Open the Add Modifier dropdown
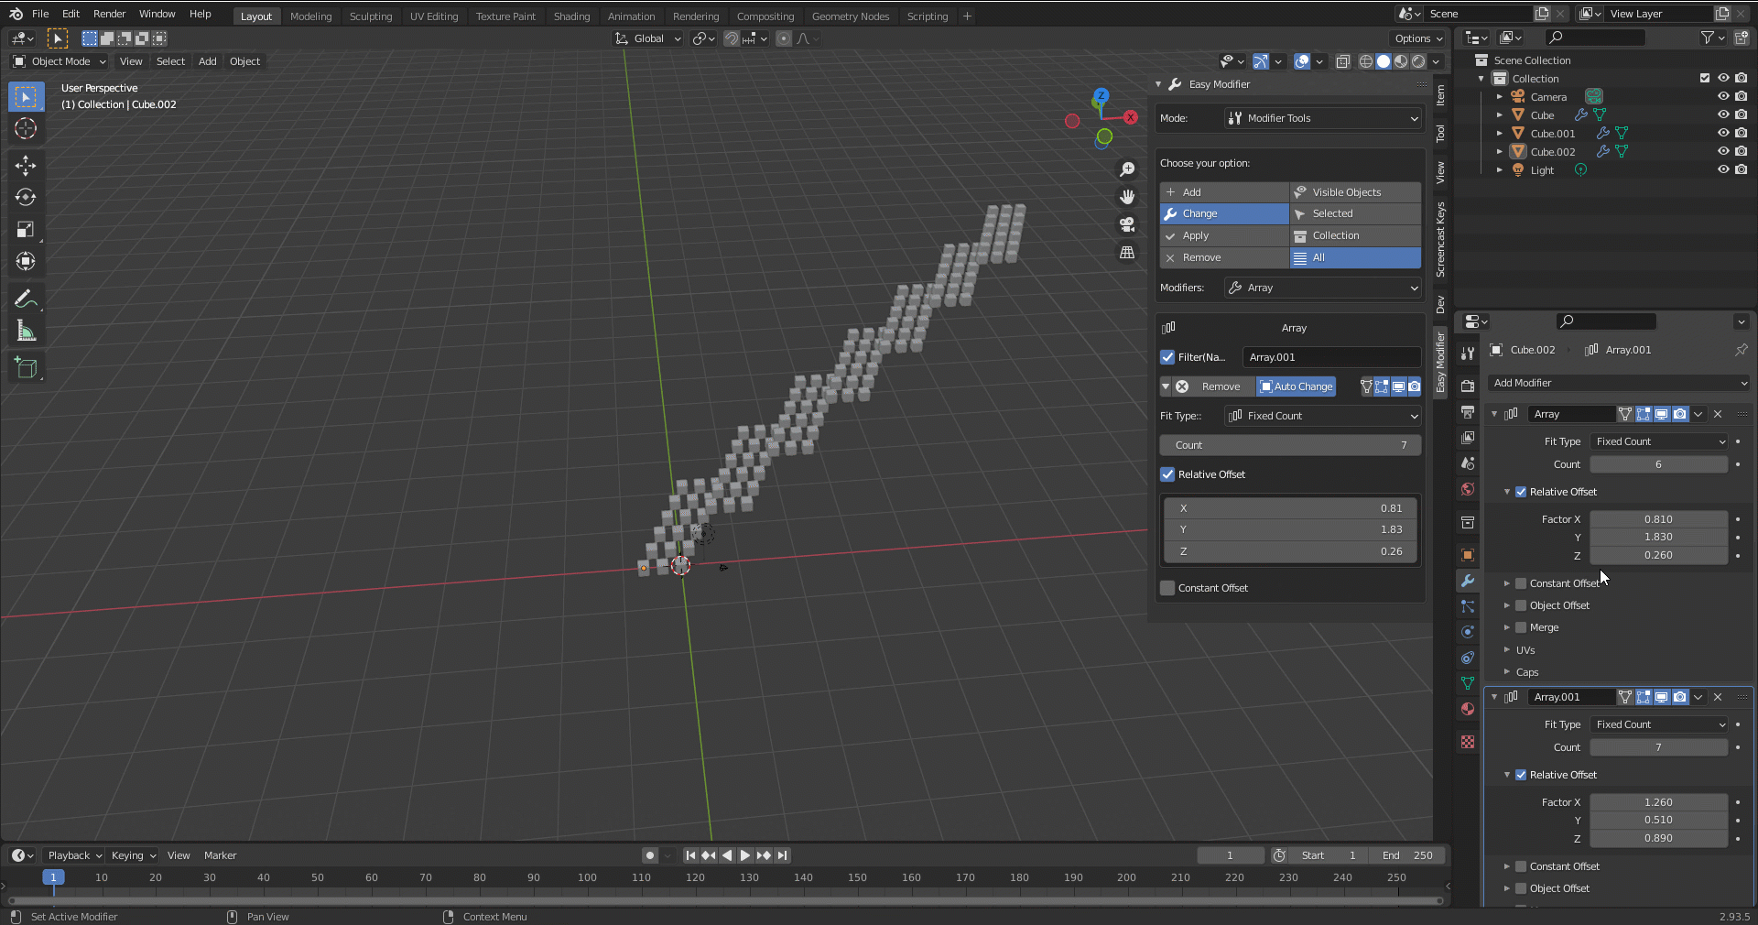 tap(1619, 383)
